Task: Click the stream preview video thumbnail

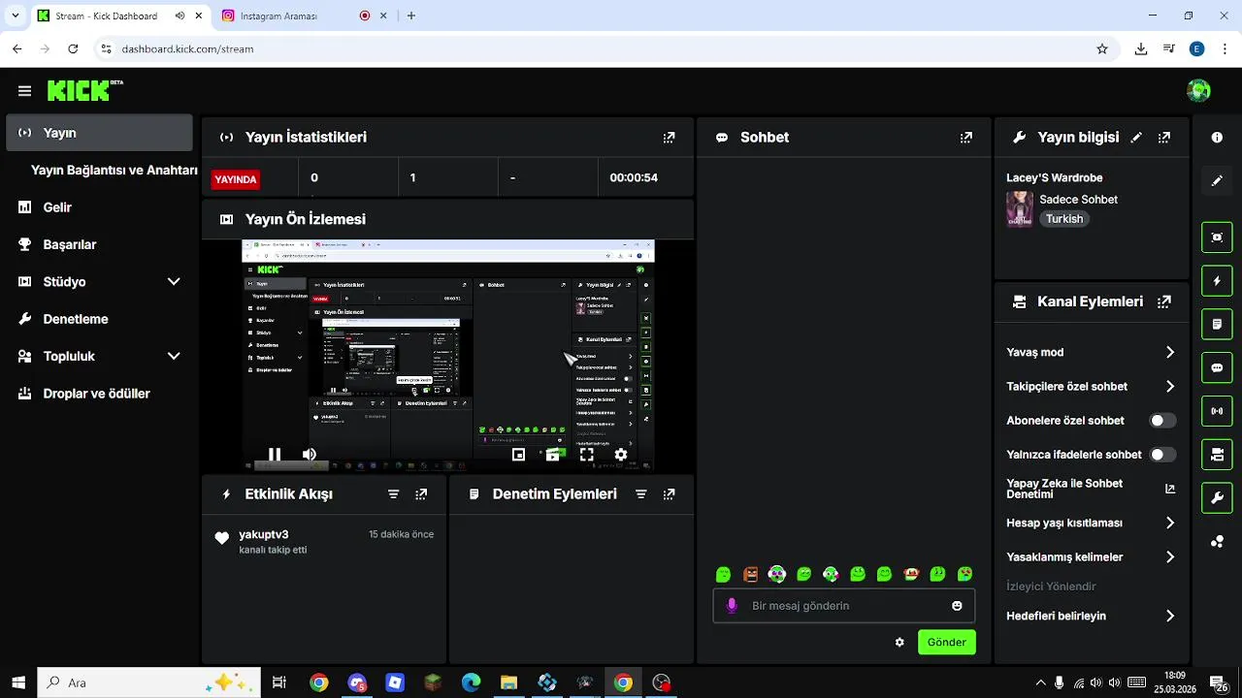Action: (448, 355)
